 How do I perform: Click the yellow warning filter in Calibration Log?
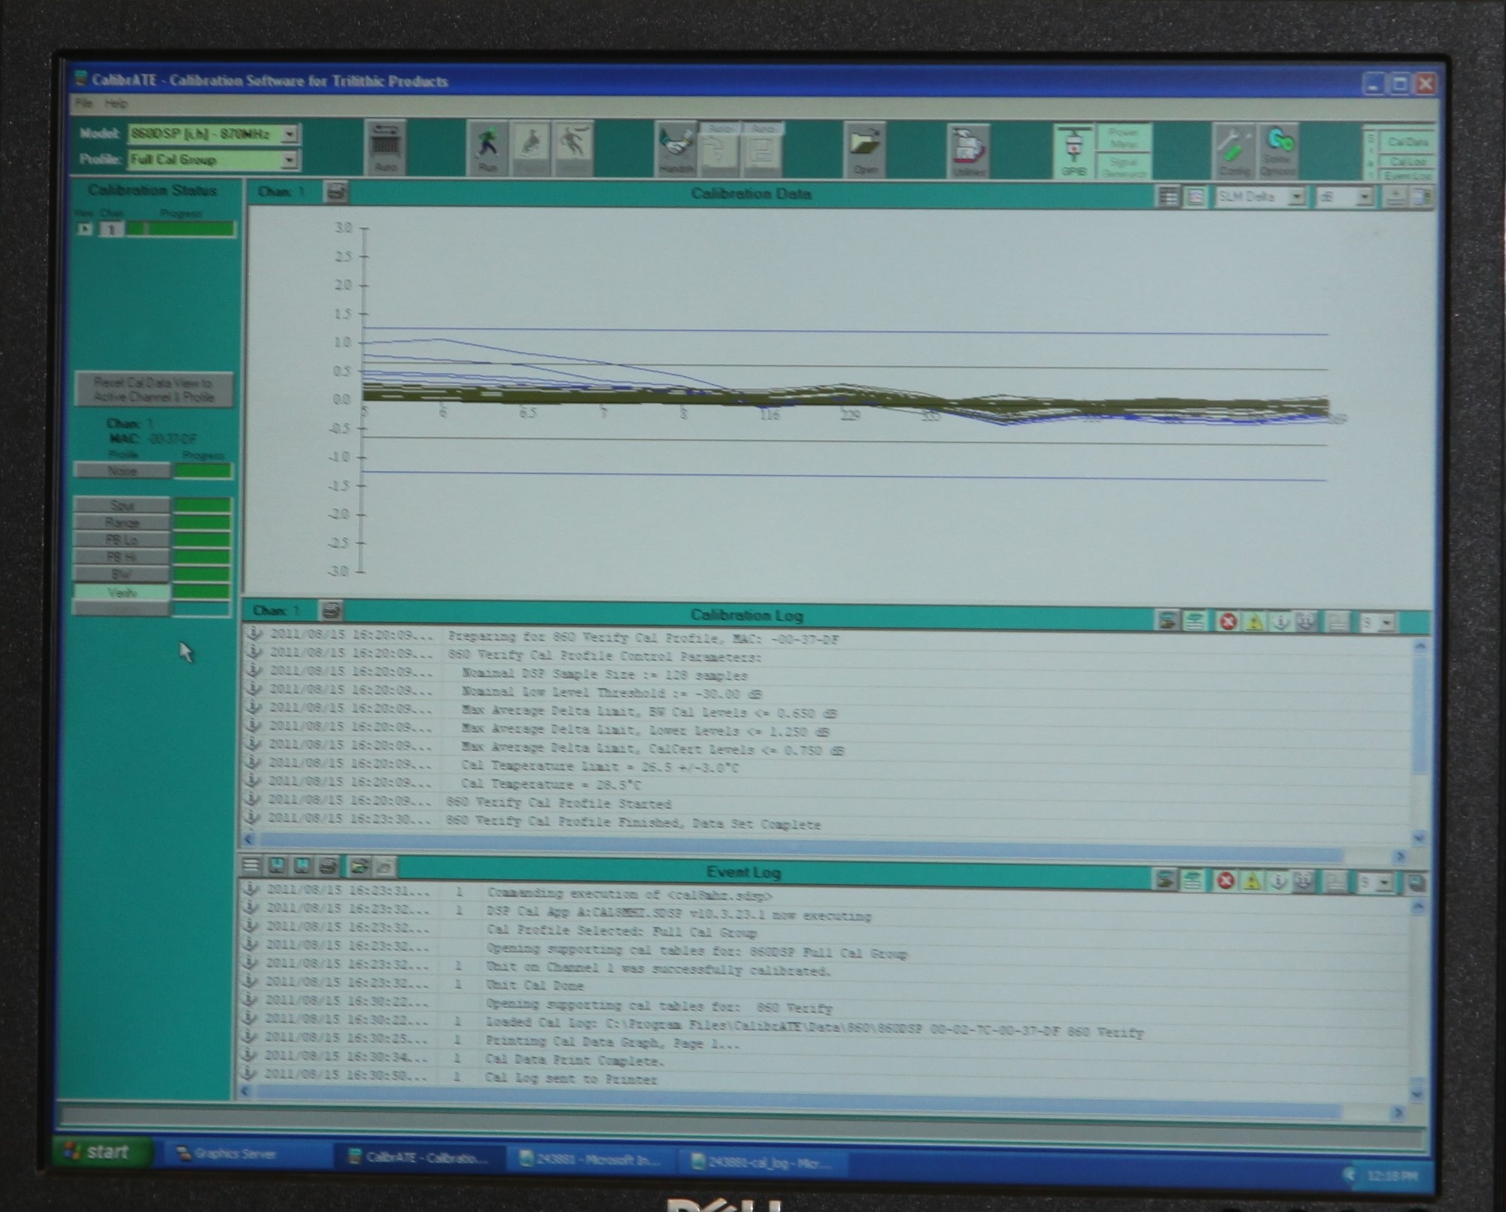(1254, 622)
